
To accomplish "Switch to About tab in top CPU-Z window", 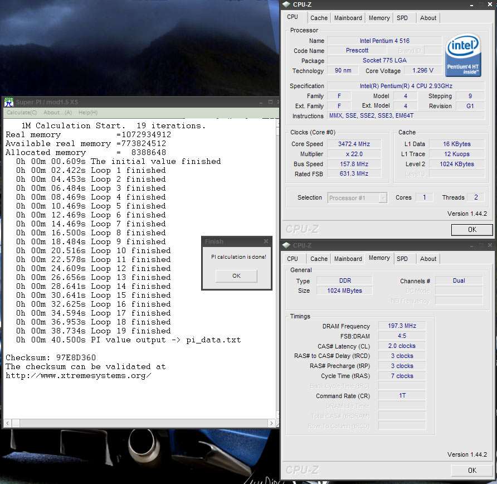I will (x=428, y=18).
